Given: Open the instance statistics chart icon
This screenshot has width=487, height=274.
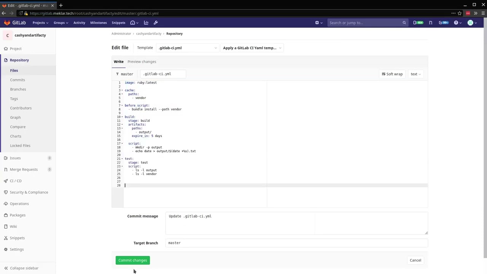Looking at the screenshot, I should [146, 22].
